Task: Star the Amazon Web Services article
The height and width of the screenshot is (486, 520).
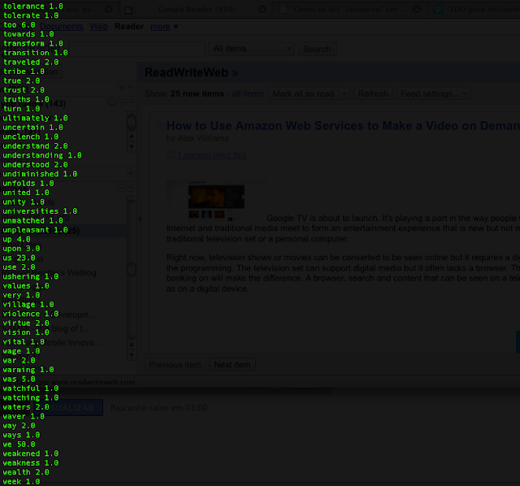Action: click(159, 125)
